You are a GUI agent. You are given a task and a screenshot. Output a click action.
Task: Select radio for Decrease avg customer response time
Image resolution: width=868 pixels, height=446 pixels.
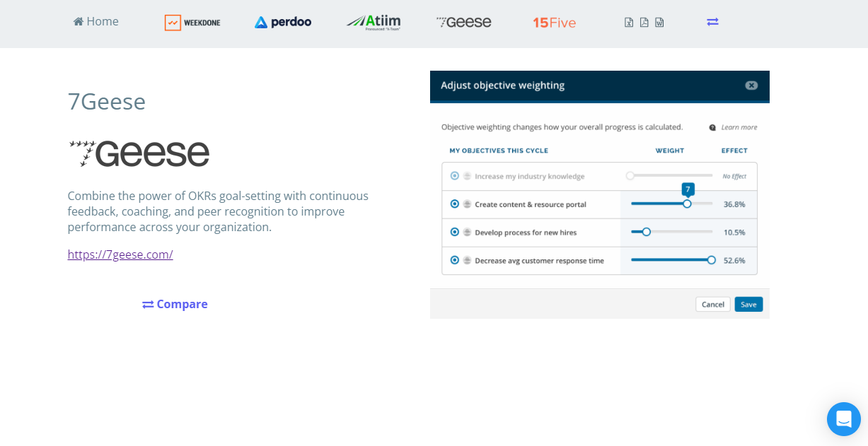coord(455,260)
